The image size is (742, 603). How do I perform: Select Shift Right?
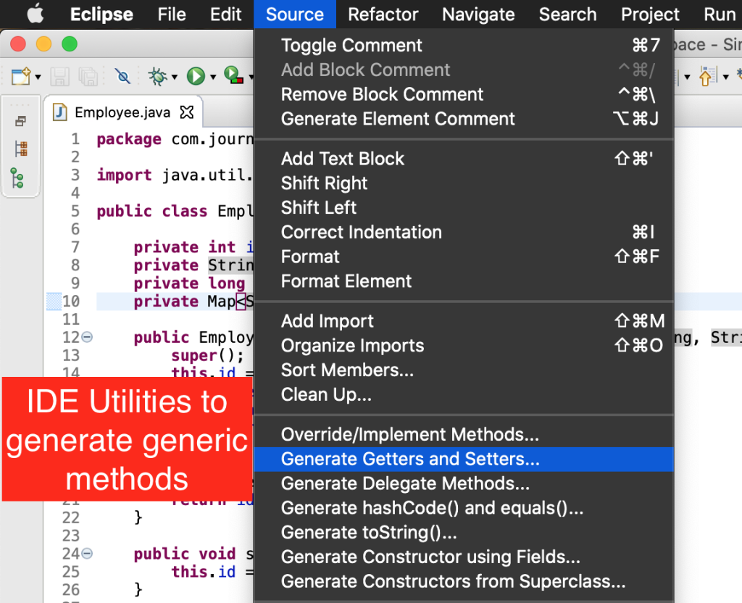[464, 183]
